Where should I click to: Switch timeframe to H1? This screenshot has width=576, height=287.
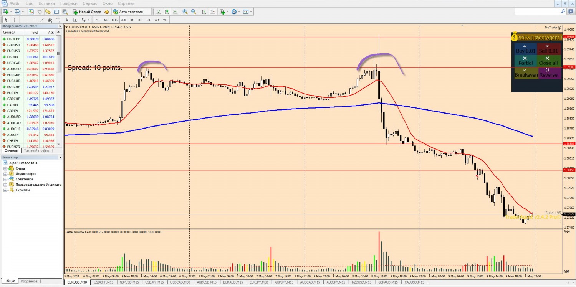point(131,20)
